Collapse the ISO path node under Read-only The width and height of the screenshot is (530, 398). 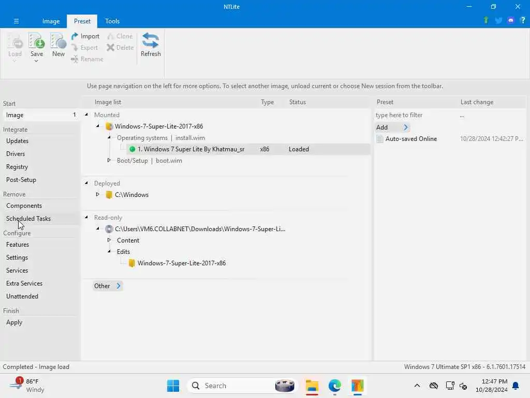pos(98,229)
